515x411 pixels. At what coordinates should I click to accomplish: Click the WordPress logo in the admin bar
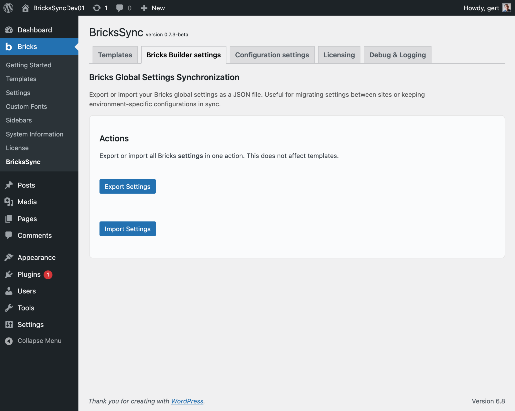(9, 8)
